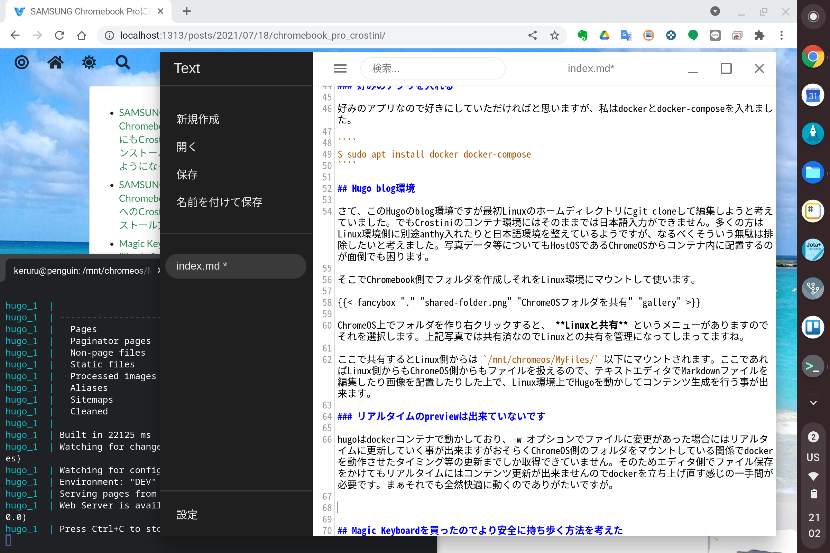
Task: Open the Chrome three-dot menu
Action: point(781,35)
